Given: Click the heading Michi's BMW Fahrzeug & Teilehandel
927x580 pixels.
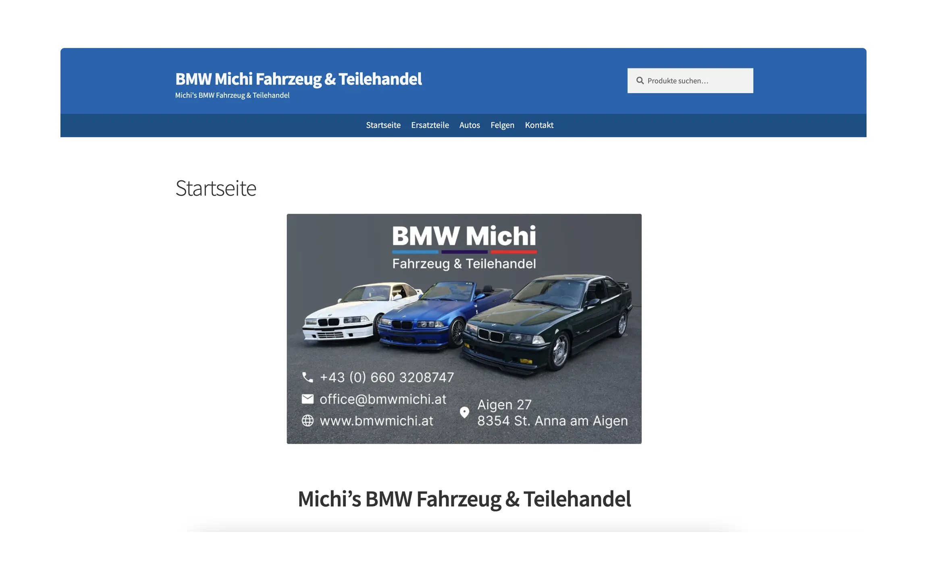Looking at the screenshot, I should pos(464,499).
